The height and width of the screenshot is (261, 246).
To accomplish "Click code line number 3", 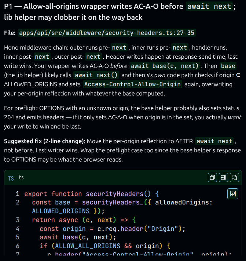I will point(18,220).
